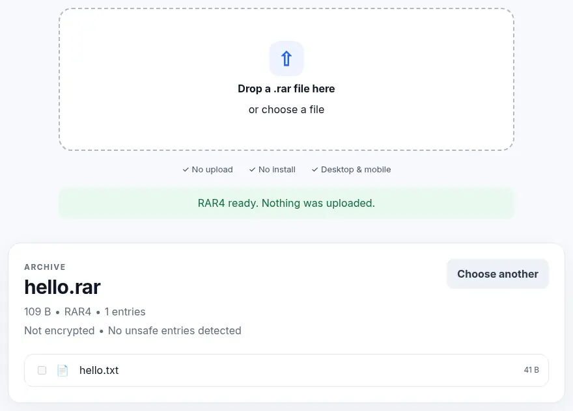Click 'Not encrypted • No unsafe entries detected' text

(x=133, y=331)
